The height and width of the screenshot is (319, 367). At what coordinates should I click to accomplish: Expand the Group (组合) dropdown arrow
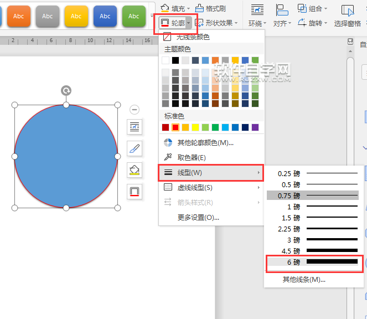tap(325, 9)
